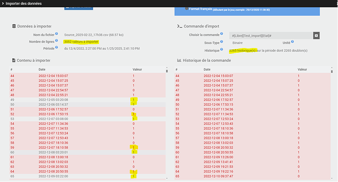Click Date column header in Contenu à importer
338x182 pixels.
[42, 69]
